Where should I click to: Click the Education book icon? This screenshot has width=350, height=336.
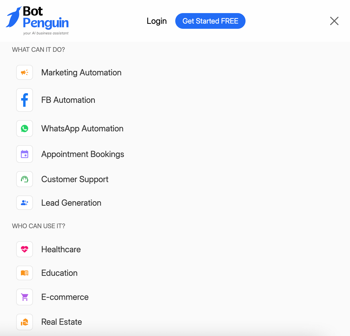[x=25, y=273]
